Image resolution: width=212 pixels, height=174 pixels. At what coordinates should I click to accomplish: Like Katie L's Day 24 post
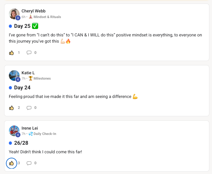[11, 108]
